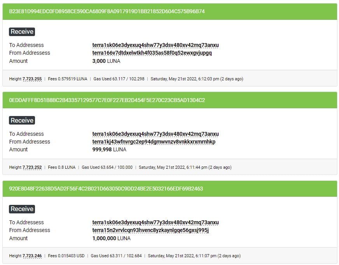Click the 1,000,000 LUNA amount
Screen dimensions: 339x265
(x=111, y=239)
